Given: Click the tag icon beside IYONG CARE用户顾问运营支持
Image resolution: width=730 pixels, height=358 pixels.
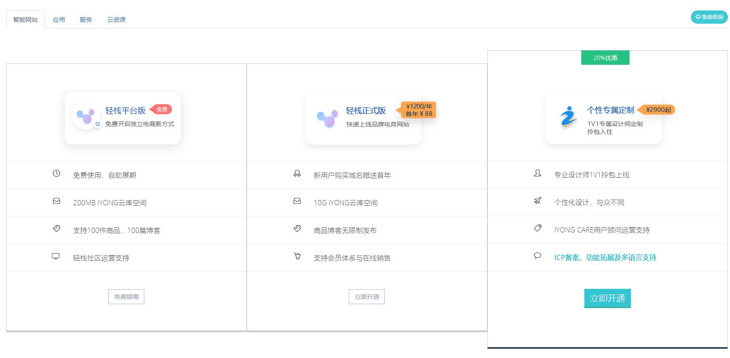Looking at the screenshot, I should pos(537,228).
